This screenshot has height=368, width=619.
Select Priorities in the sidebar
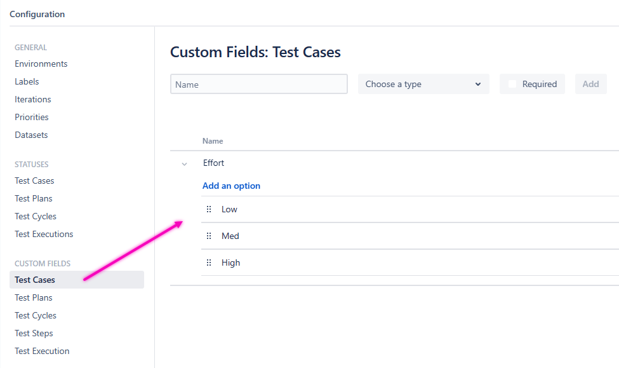tap(32, 117)
